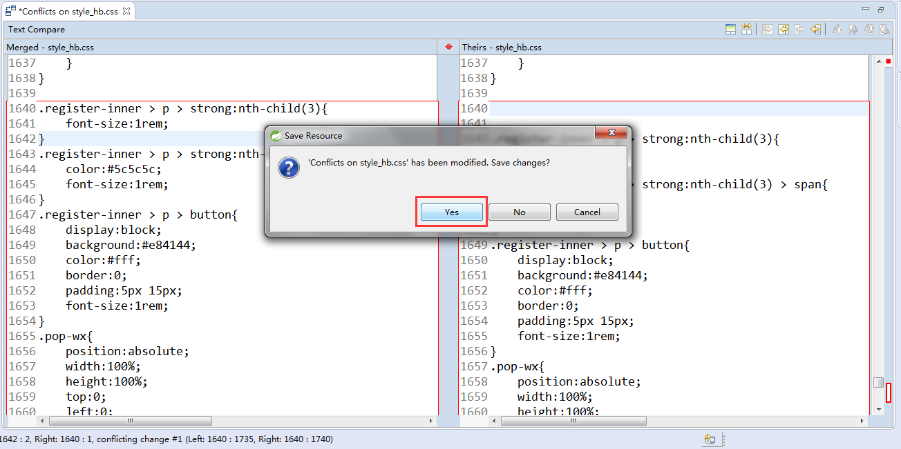Click the conflicting change status bar text

[166, 439]
